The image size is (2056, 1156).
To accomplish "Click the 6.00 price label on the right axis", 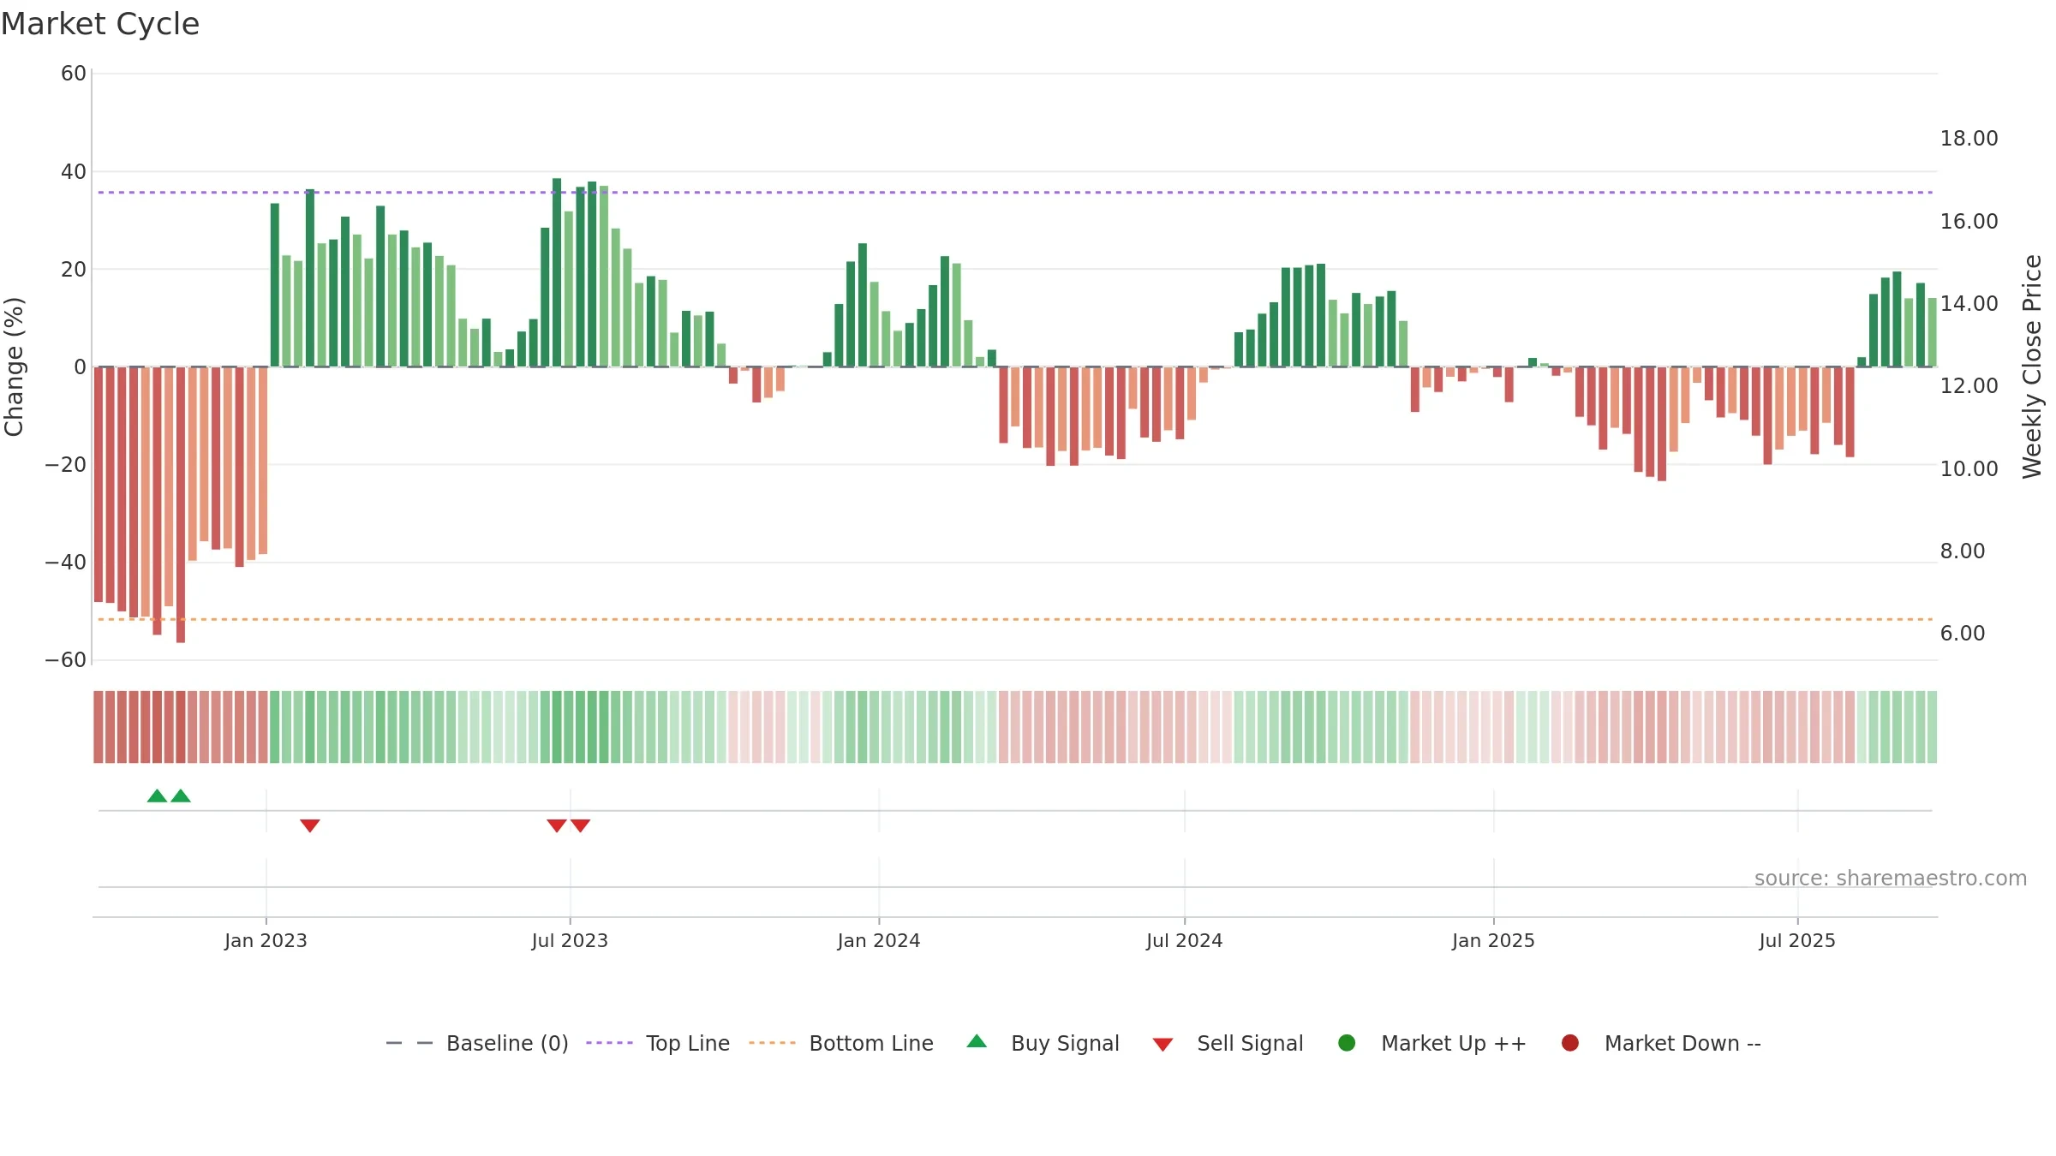I will 1963,633.
